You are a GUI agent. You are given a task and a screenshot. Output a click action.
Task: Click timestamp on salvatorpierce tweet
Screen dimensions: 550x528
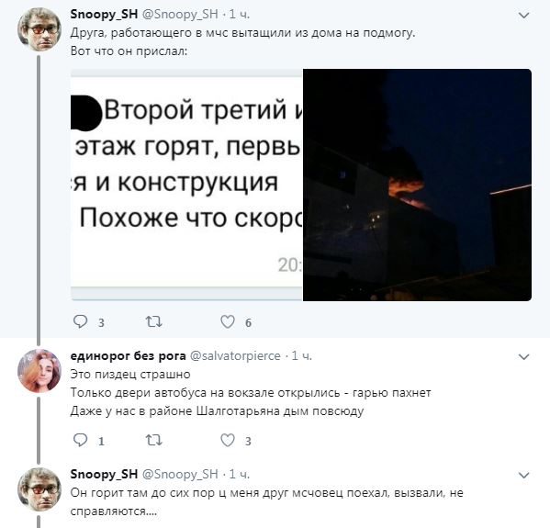click(x=302, y=355)
